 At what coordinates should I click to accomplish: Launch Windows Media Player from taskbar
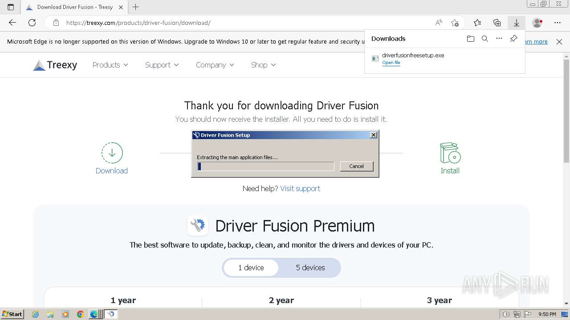point(65,314)
